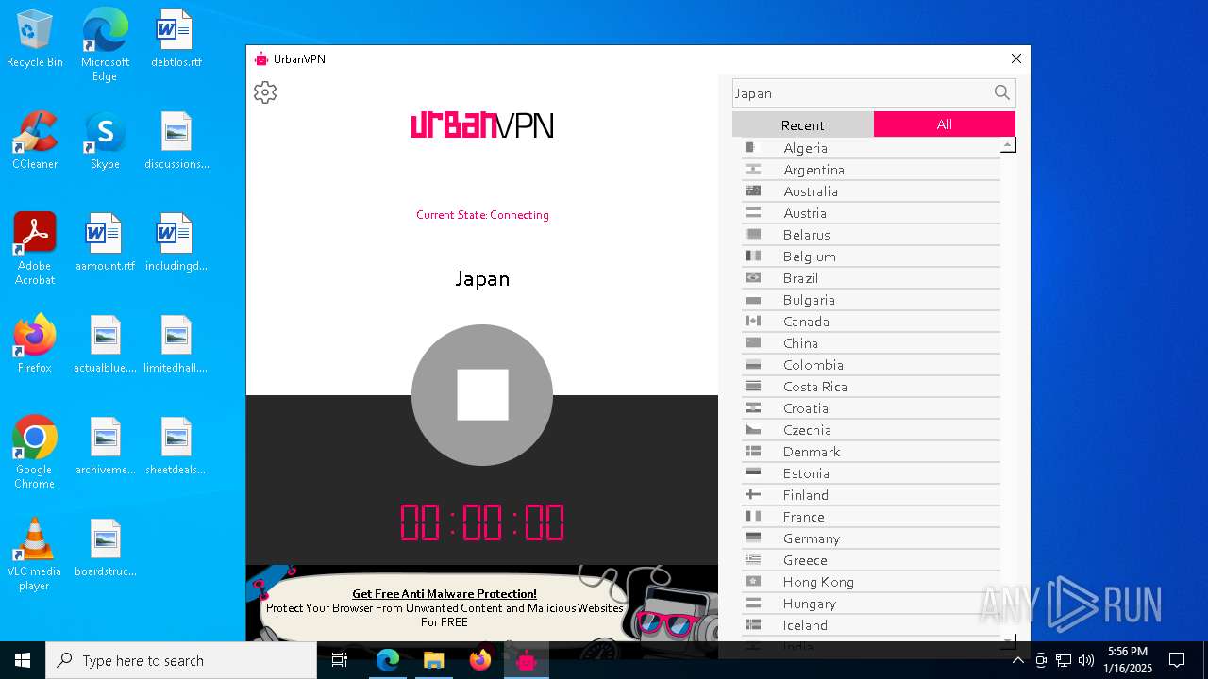1208x679 pixels.
Task: Pick Croatia in the server list
Action: [x=871, y=408]
